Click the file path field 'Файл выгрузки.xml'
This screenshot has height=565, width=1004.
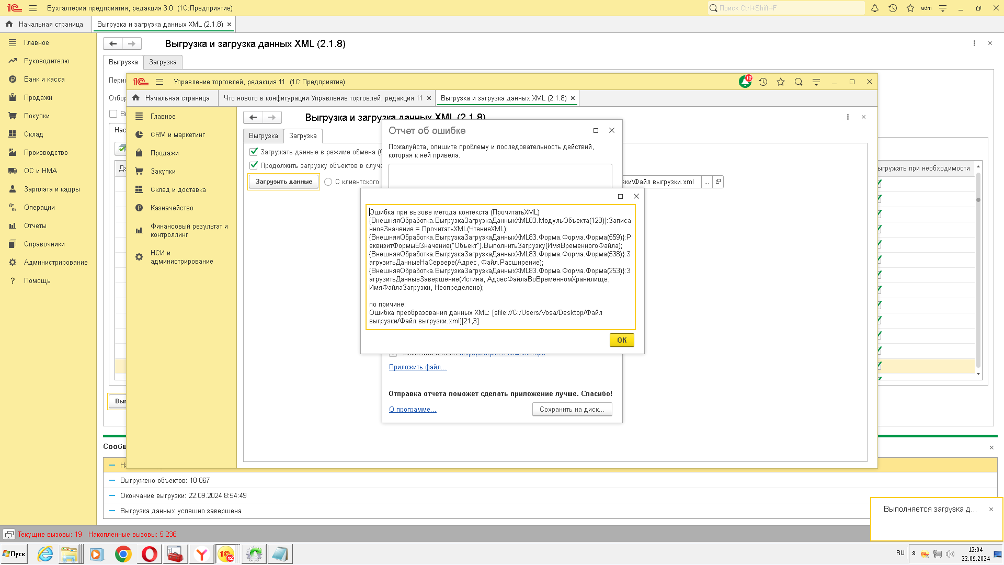pyautogui.click(x=661, y=182)
